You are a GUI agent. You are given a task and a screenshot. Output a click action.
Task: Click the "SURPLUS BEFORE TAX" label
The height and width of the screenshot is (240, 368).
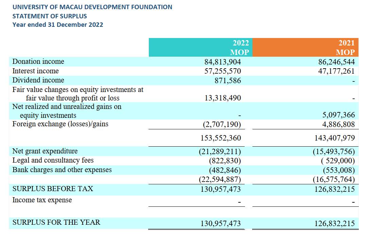pyautogui.click(x=53, y=189)
